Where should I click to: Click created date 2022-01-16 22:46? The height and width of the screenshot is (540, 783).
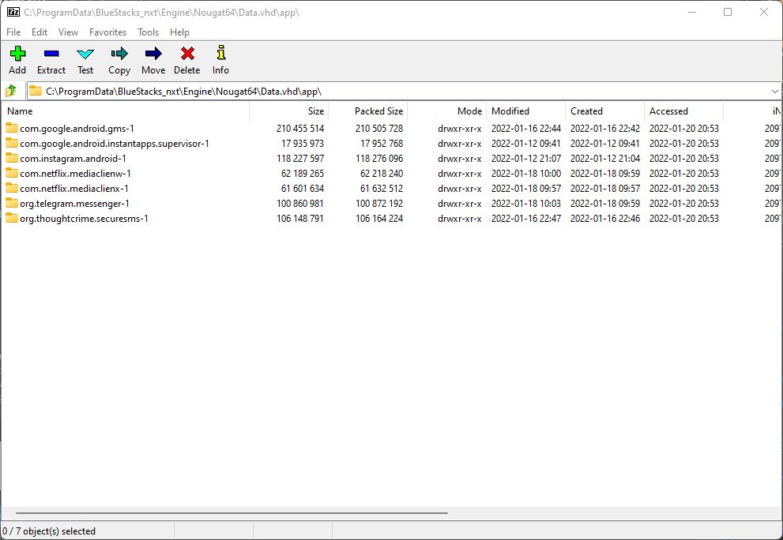(604, 218)
